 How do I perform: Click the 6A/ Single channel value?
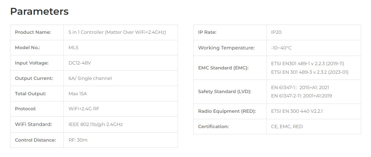(x=90, y=78)
